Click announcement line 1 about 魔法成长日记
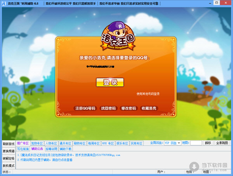The height and width of the screenshot is (176, 233). pos(69,155)
